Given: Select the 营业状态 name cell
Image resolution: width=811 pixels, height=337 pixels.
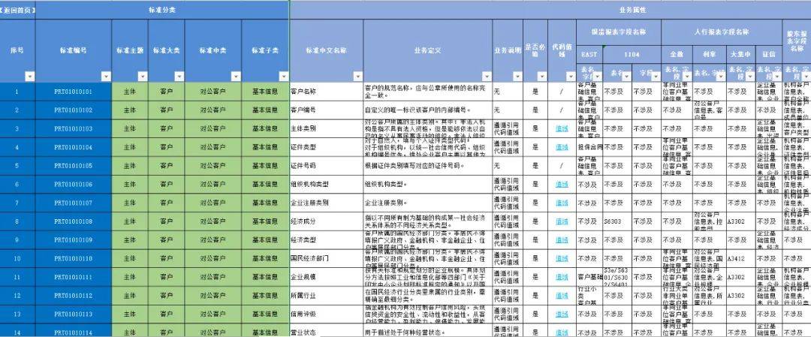Looking at the screenshot, I should pos(327,331).
